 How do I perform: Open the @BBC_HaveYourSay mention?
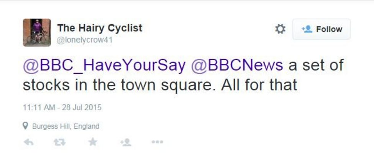104,65
